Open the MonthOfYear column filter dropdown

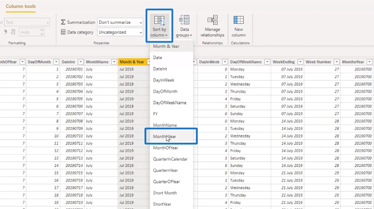point(22,62)
